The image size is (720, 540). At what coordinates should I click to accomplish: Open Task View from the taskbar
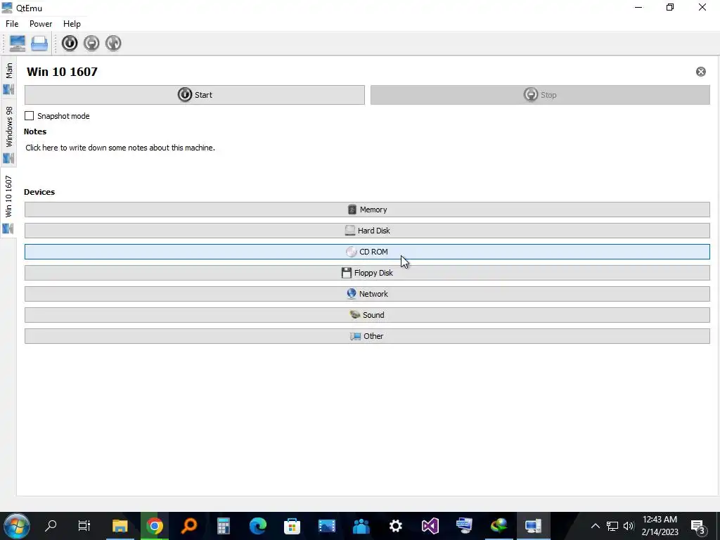click(x=84, y=526)
